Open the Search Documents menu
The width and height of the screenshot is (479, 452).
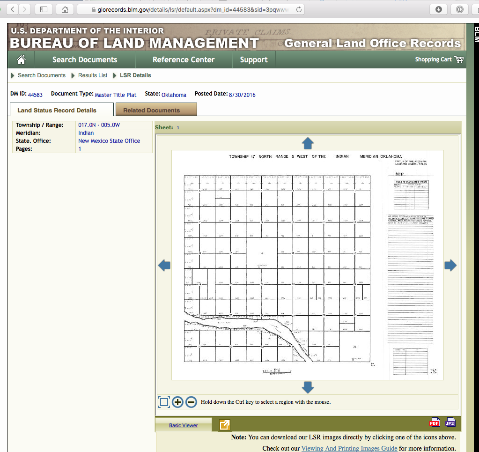click(85, 59)
